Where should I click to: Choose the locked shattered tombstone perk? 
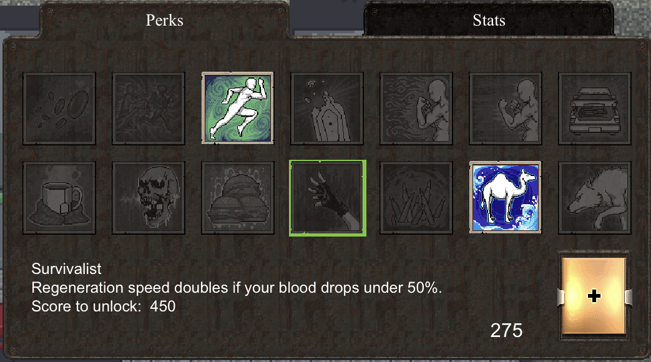tap(326, 109)
